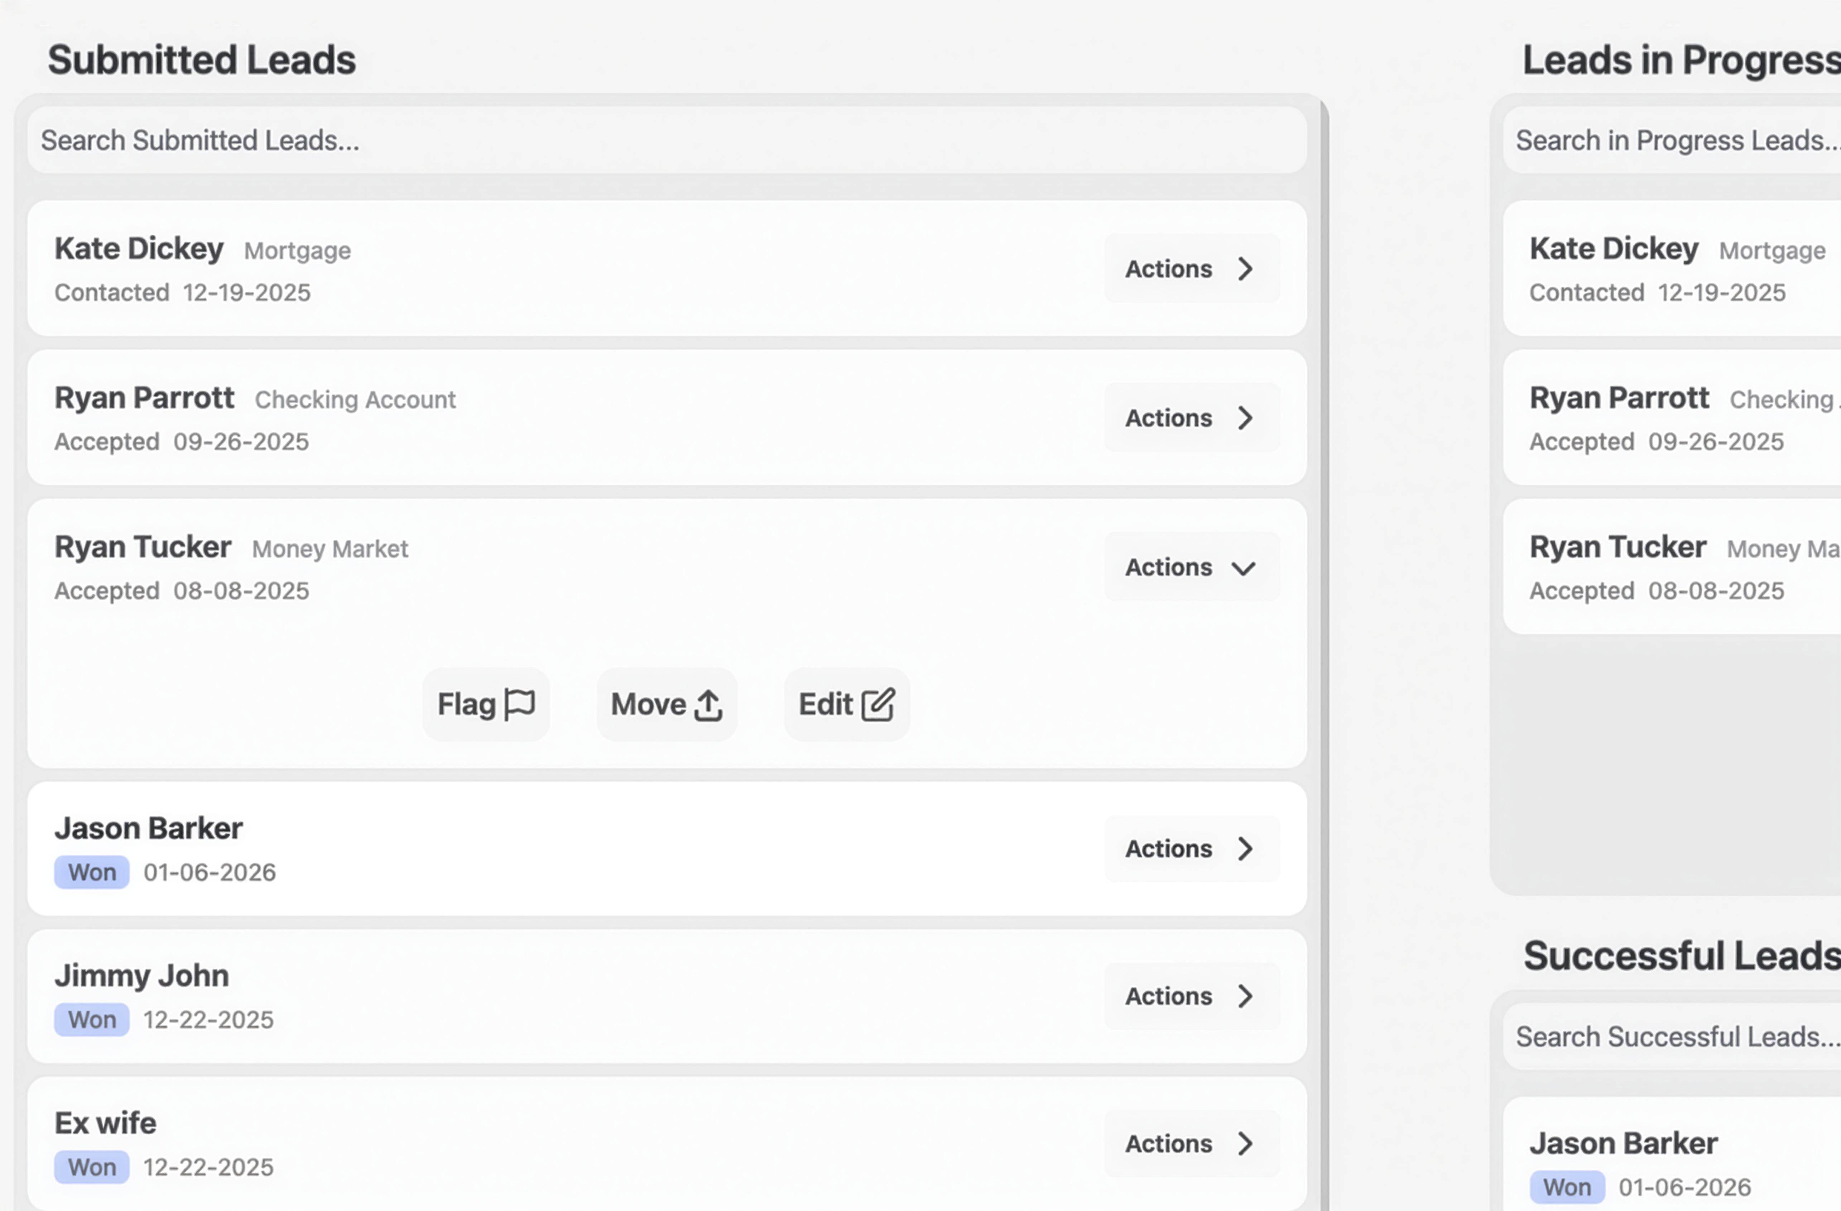Select Kate Dickey card in Leads in Progress
The image size is (1841, 1211).
click(1671, 268)
